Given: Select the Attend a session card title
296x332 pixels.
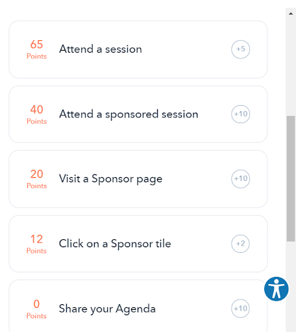Looking at the screenshot, I should click(x=101, y=49).
